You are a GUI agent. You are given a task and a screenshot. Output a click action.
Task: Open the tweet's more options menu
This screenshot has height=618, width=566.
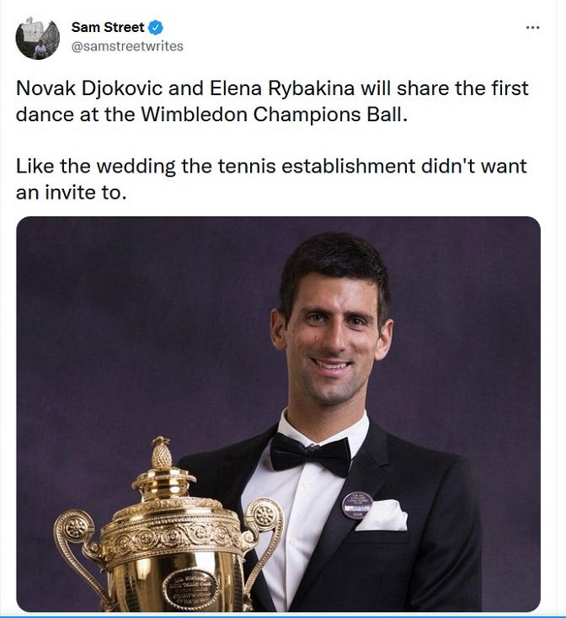(x=532, y=27)
